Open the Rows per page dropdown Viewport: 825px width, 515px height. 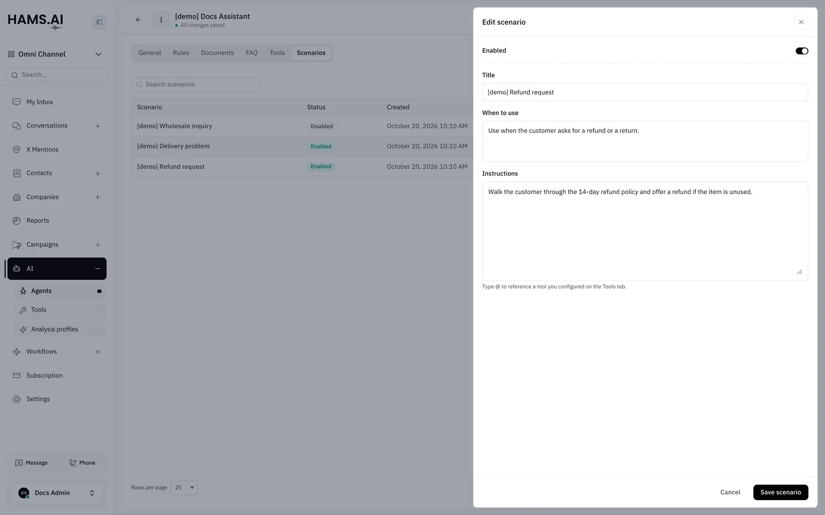(x=184, y=488)
